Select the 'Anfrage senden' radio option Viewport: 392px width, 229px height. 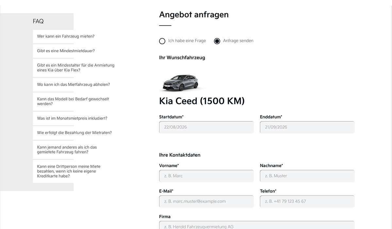tap(217, 41)
